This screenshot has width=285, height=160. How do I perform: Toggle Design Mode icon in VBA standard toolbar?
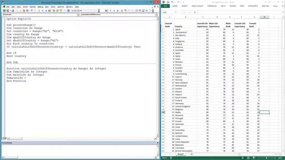(x=49, y=11)
